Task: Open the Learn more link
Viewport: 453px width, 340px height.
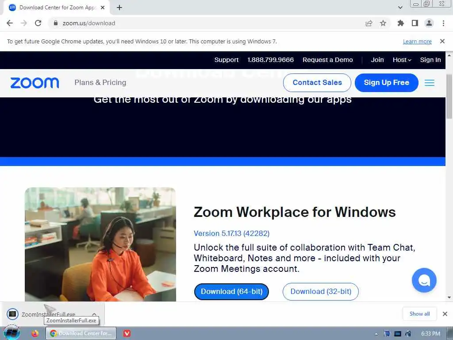Action: coord(417,41)
